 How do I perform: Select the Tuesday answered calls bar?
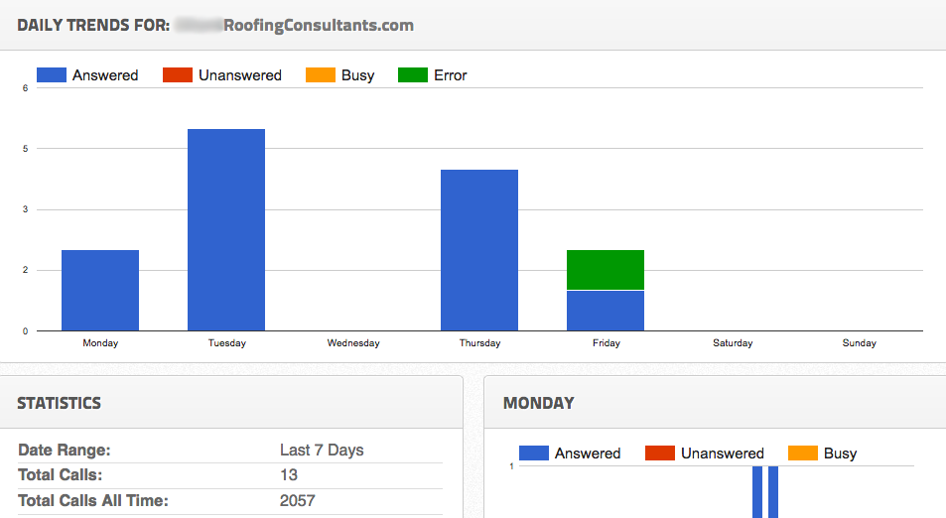(x=226, y=229)
